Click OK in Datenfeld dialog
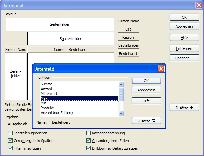The image size is (204, 156). click(x=146, y=81)
